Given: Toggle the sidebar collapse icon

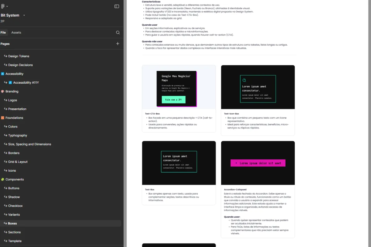Looking at the screenshot, I should (117, 6).
